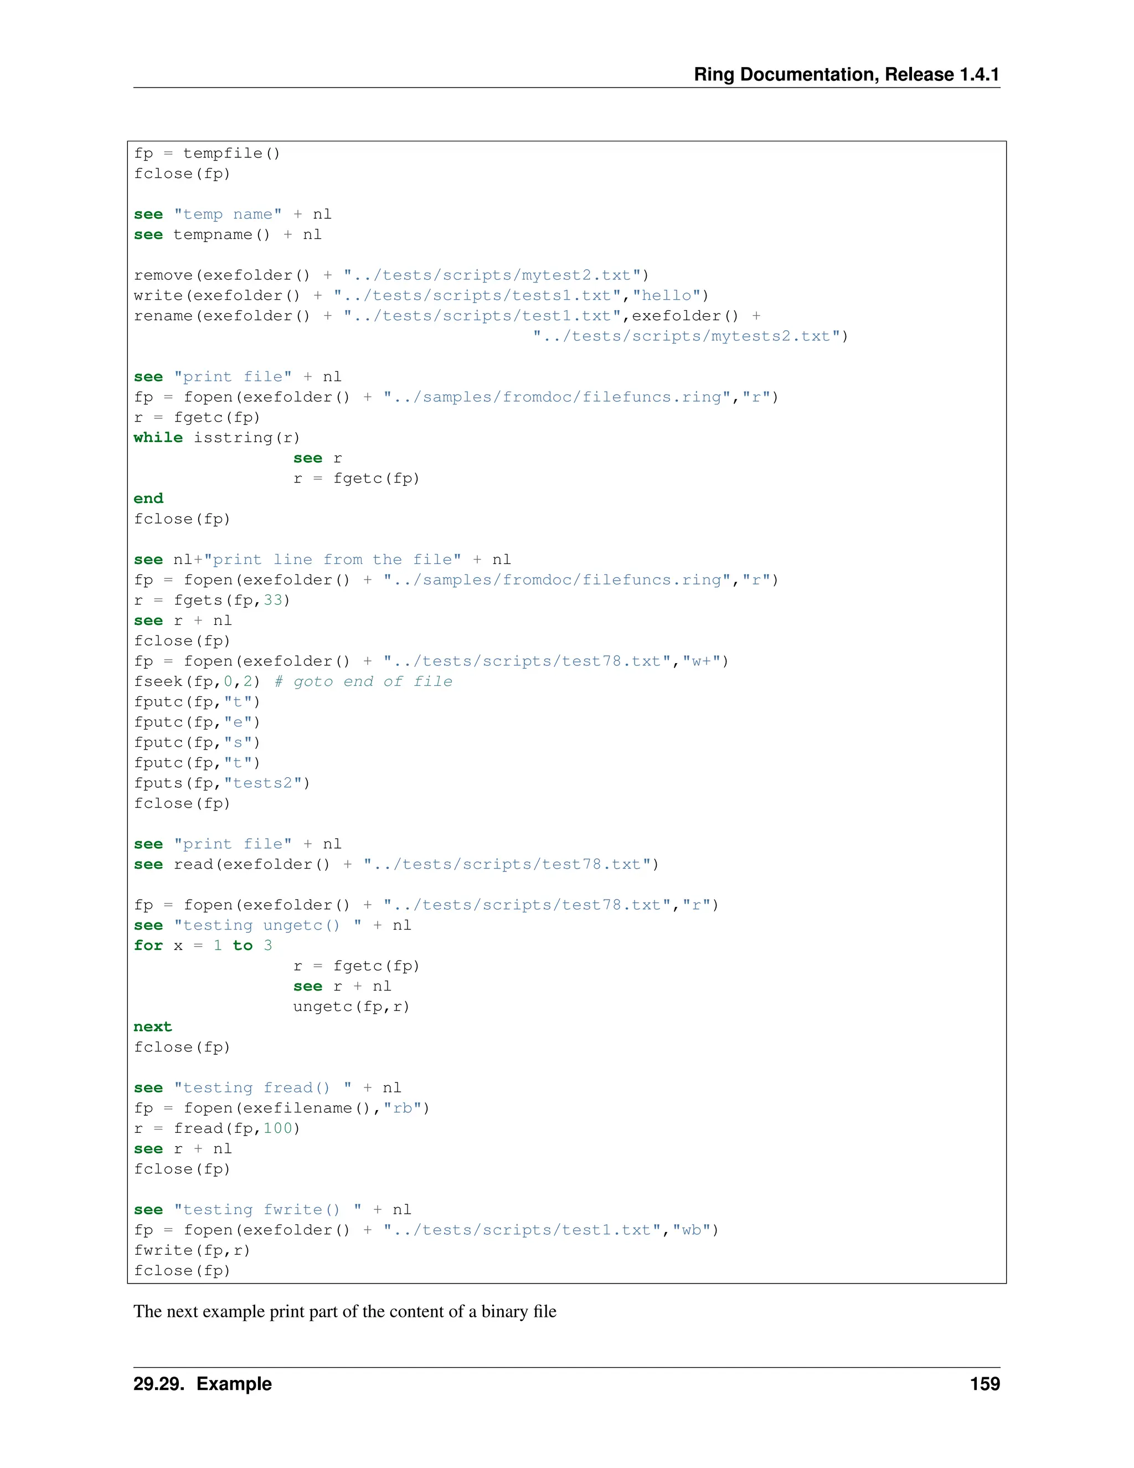Click the fputc(fp,"e") line
Viewport: 1134px width, 1468px height.
pos(197,722)
